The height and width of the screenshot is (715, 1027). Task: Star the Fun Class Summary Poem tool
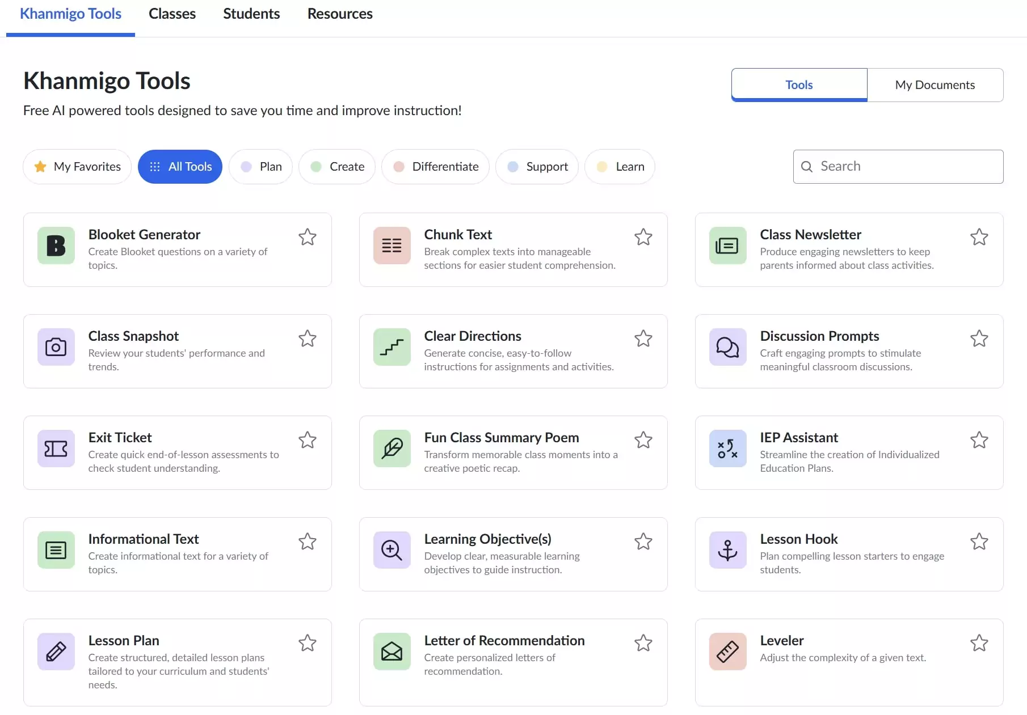(643, 440)
